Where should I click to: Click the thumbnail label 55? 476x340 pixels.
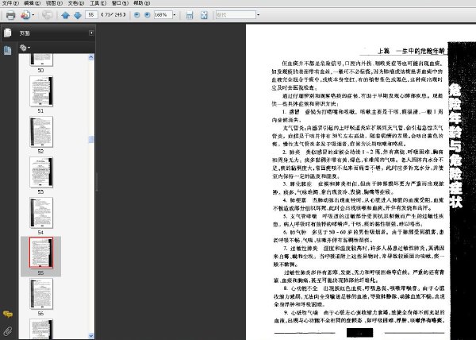coord(40,272)
